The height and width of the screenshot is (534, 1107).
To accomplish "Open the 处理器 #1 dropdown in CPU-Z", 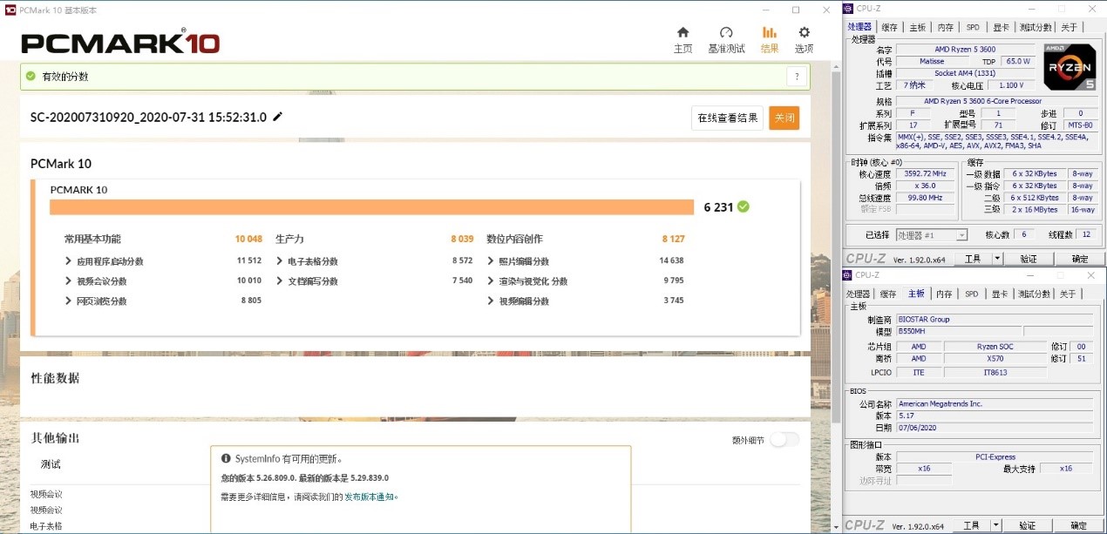I will tap(932, 235).
